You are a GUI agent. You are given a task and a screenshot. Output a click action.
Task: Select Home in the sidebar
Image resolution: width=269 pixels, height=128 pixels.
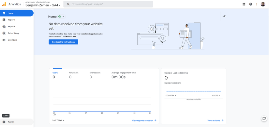(17, 13)
